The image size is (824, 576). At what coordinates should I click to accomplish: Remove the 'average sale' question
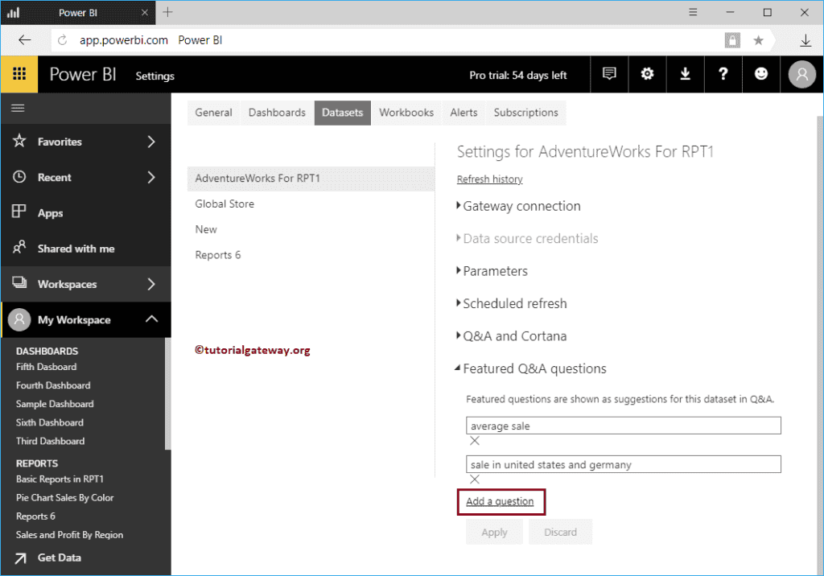pyautogui.click(x=475, y=441)
